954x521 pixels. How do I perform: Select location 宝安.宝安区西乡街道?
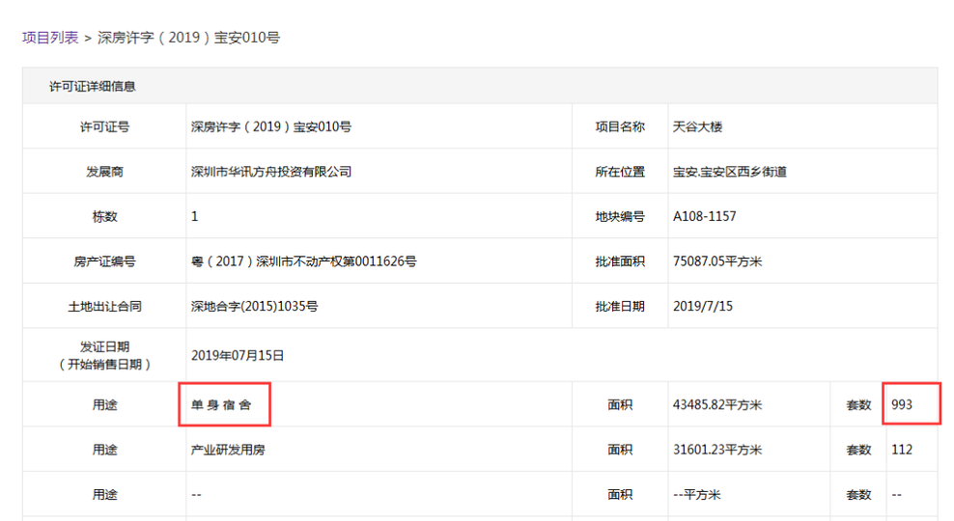click(x=729, y=172)
